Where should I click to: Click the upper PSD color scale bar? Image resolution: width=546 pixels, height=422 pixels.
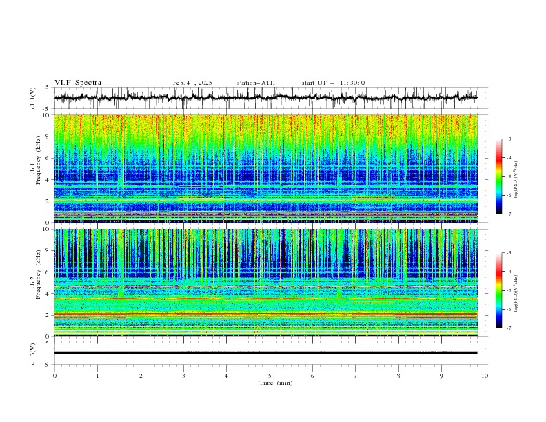(498, 177)
